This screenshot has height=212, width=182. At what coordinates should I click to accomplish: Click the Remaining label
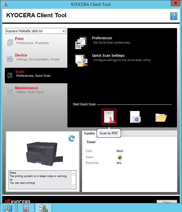(92, 163)
